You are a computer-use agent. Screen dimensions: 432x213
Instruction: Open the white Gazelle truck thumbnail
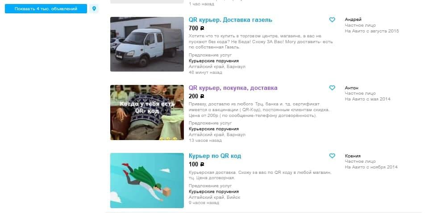pyautogui.click(x=147, y=44)
